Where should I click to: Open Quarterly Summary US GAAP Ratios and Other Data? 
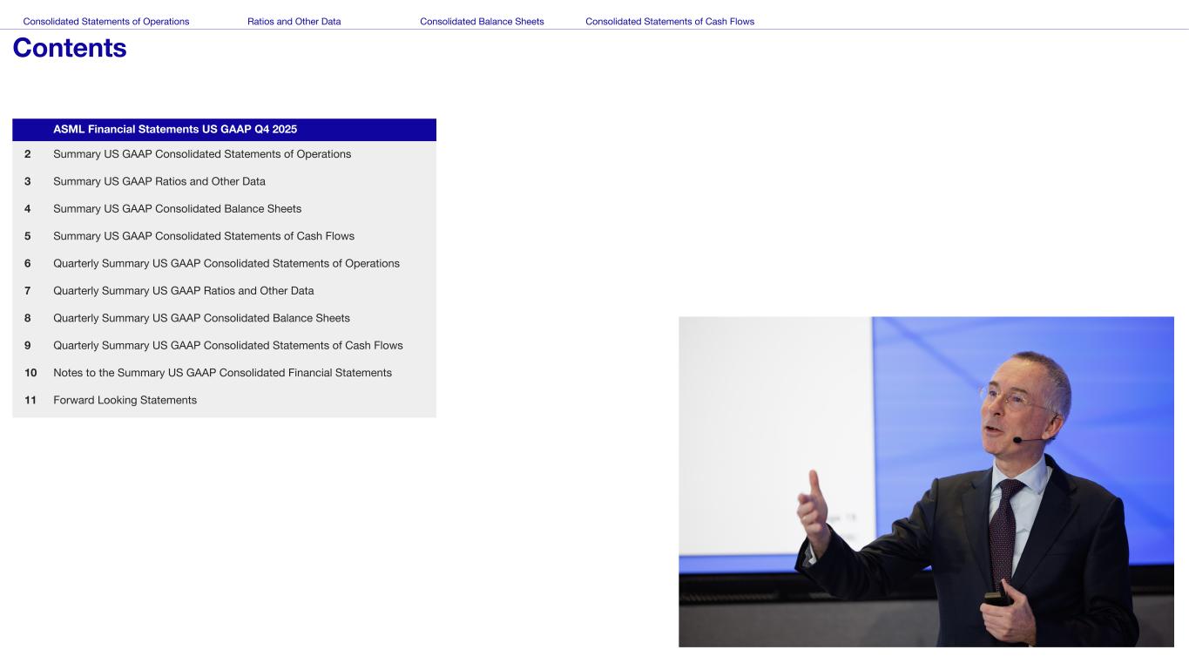click(x=184, y=291)
